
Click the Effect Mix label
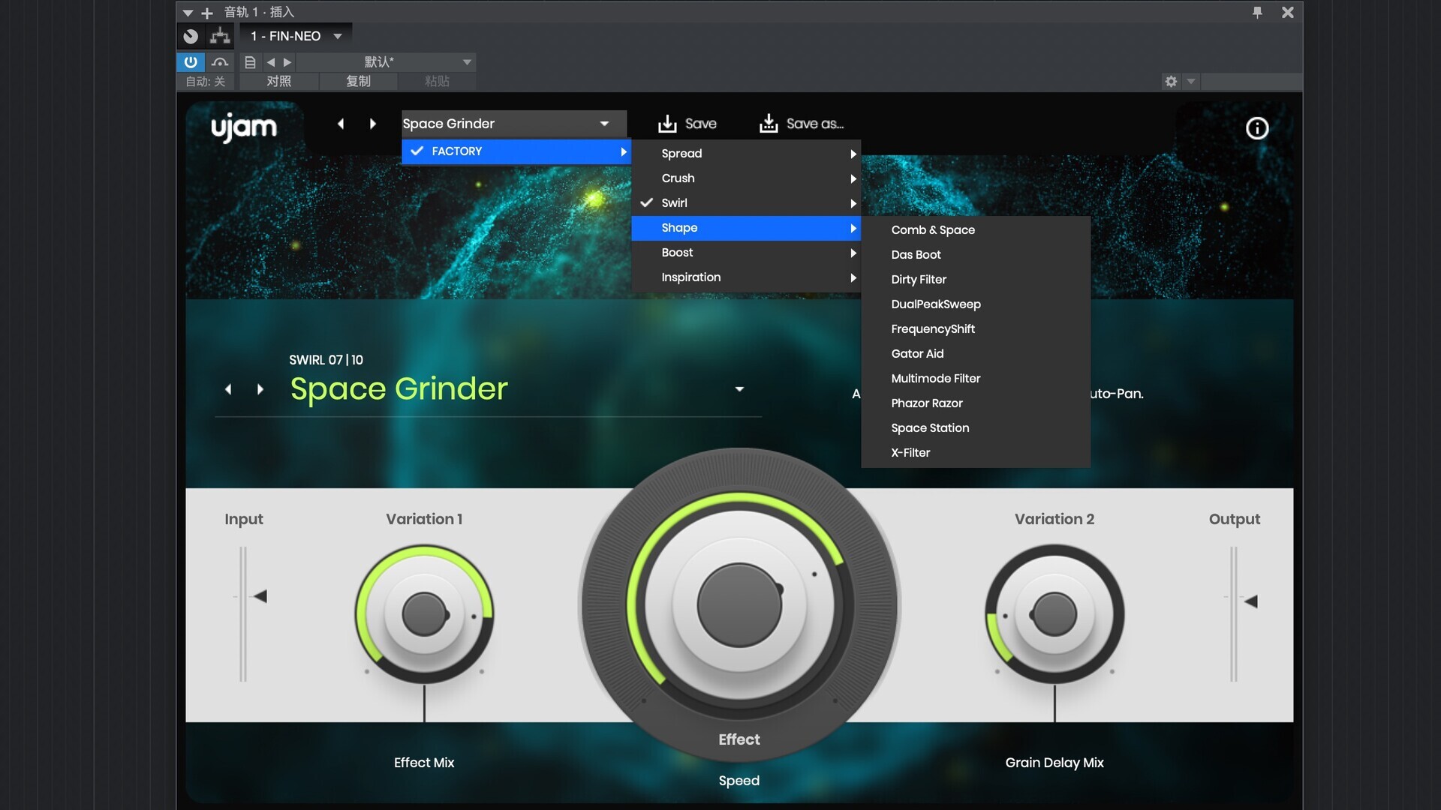424,763
